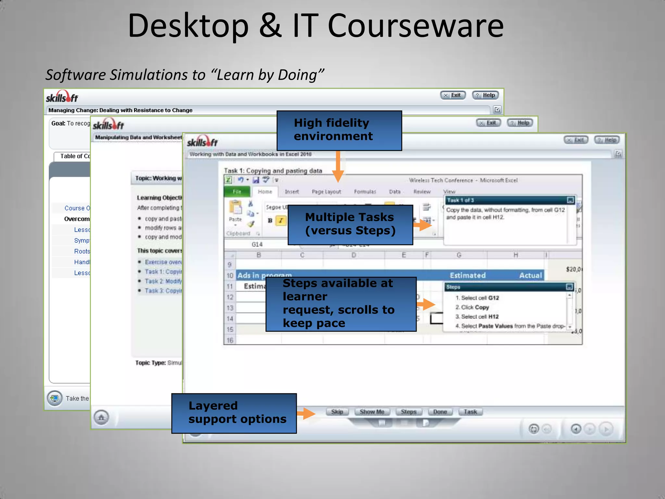Click the Steps button in bottom bar
Image resolution: width=665 pixels, height=499 pixels.
(x=408, y=412)
